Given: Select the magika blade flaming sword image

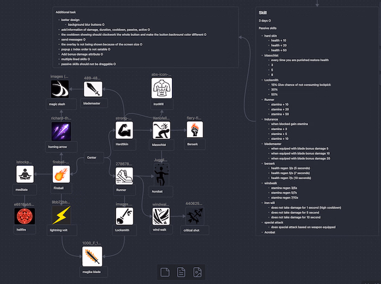Looking at the screenshot, I should [92, 256].
